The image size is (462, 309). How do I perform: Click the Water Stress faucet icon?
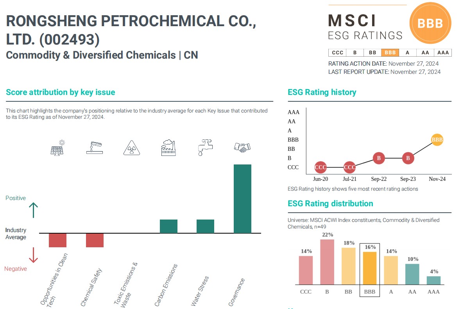point(205,148)
